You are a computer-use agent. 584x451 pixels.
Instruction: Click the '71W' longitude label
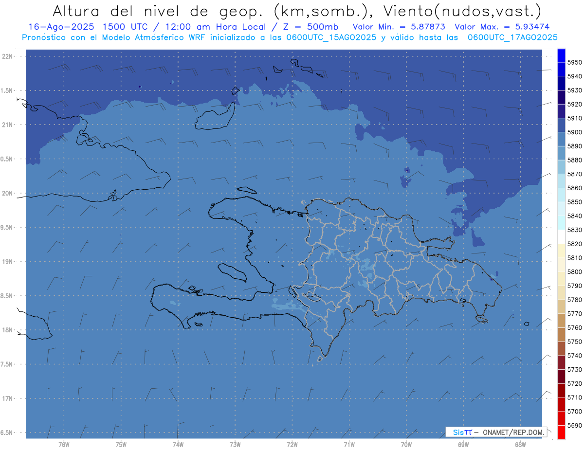click(x=349, y=445)
